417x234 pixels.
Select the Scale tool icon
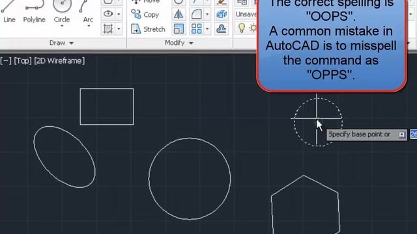[179, 29]
